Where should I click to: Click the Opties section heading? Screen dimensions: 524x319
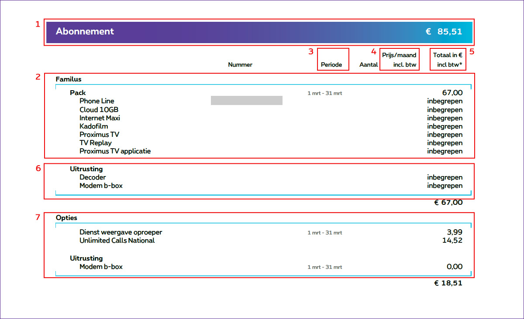pyautogui.click(x=66, y=217)
